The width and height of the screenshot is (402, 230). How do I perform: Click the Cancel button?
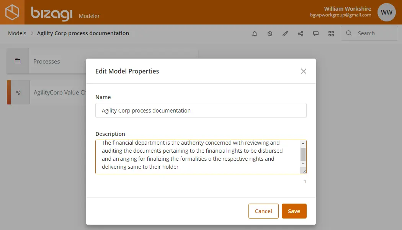click(263, 211)
